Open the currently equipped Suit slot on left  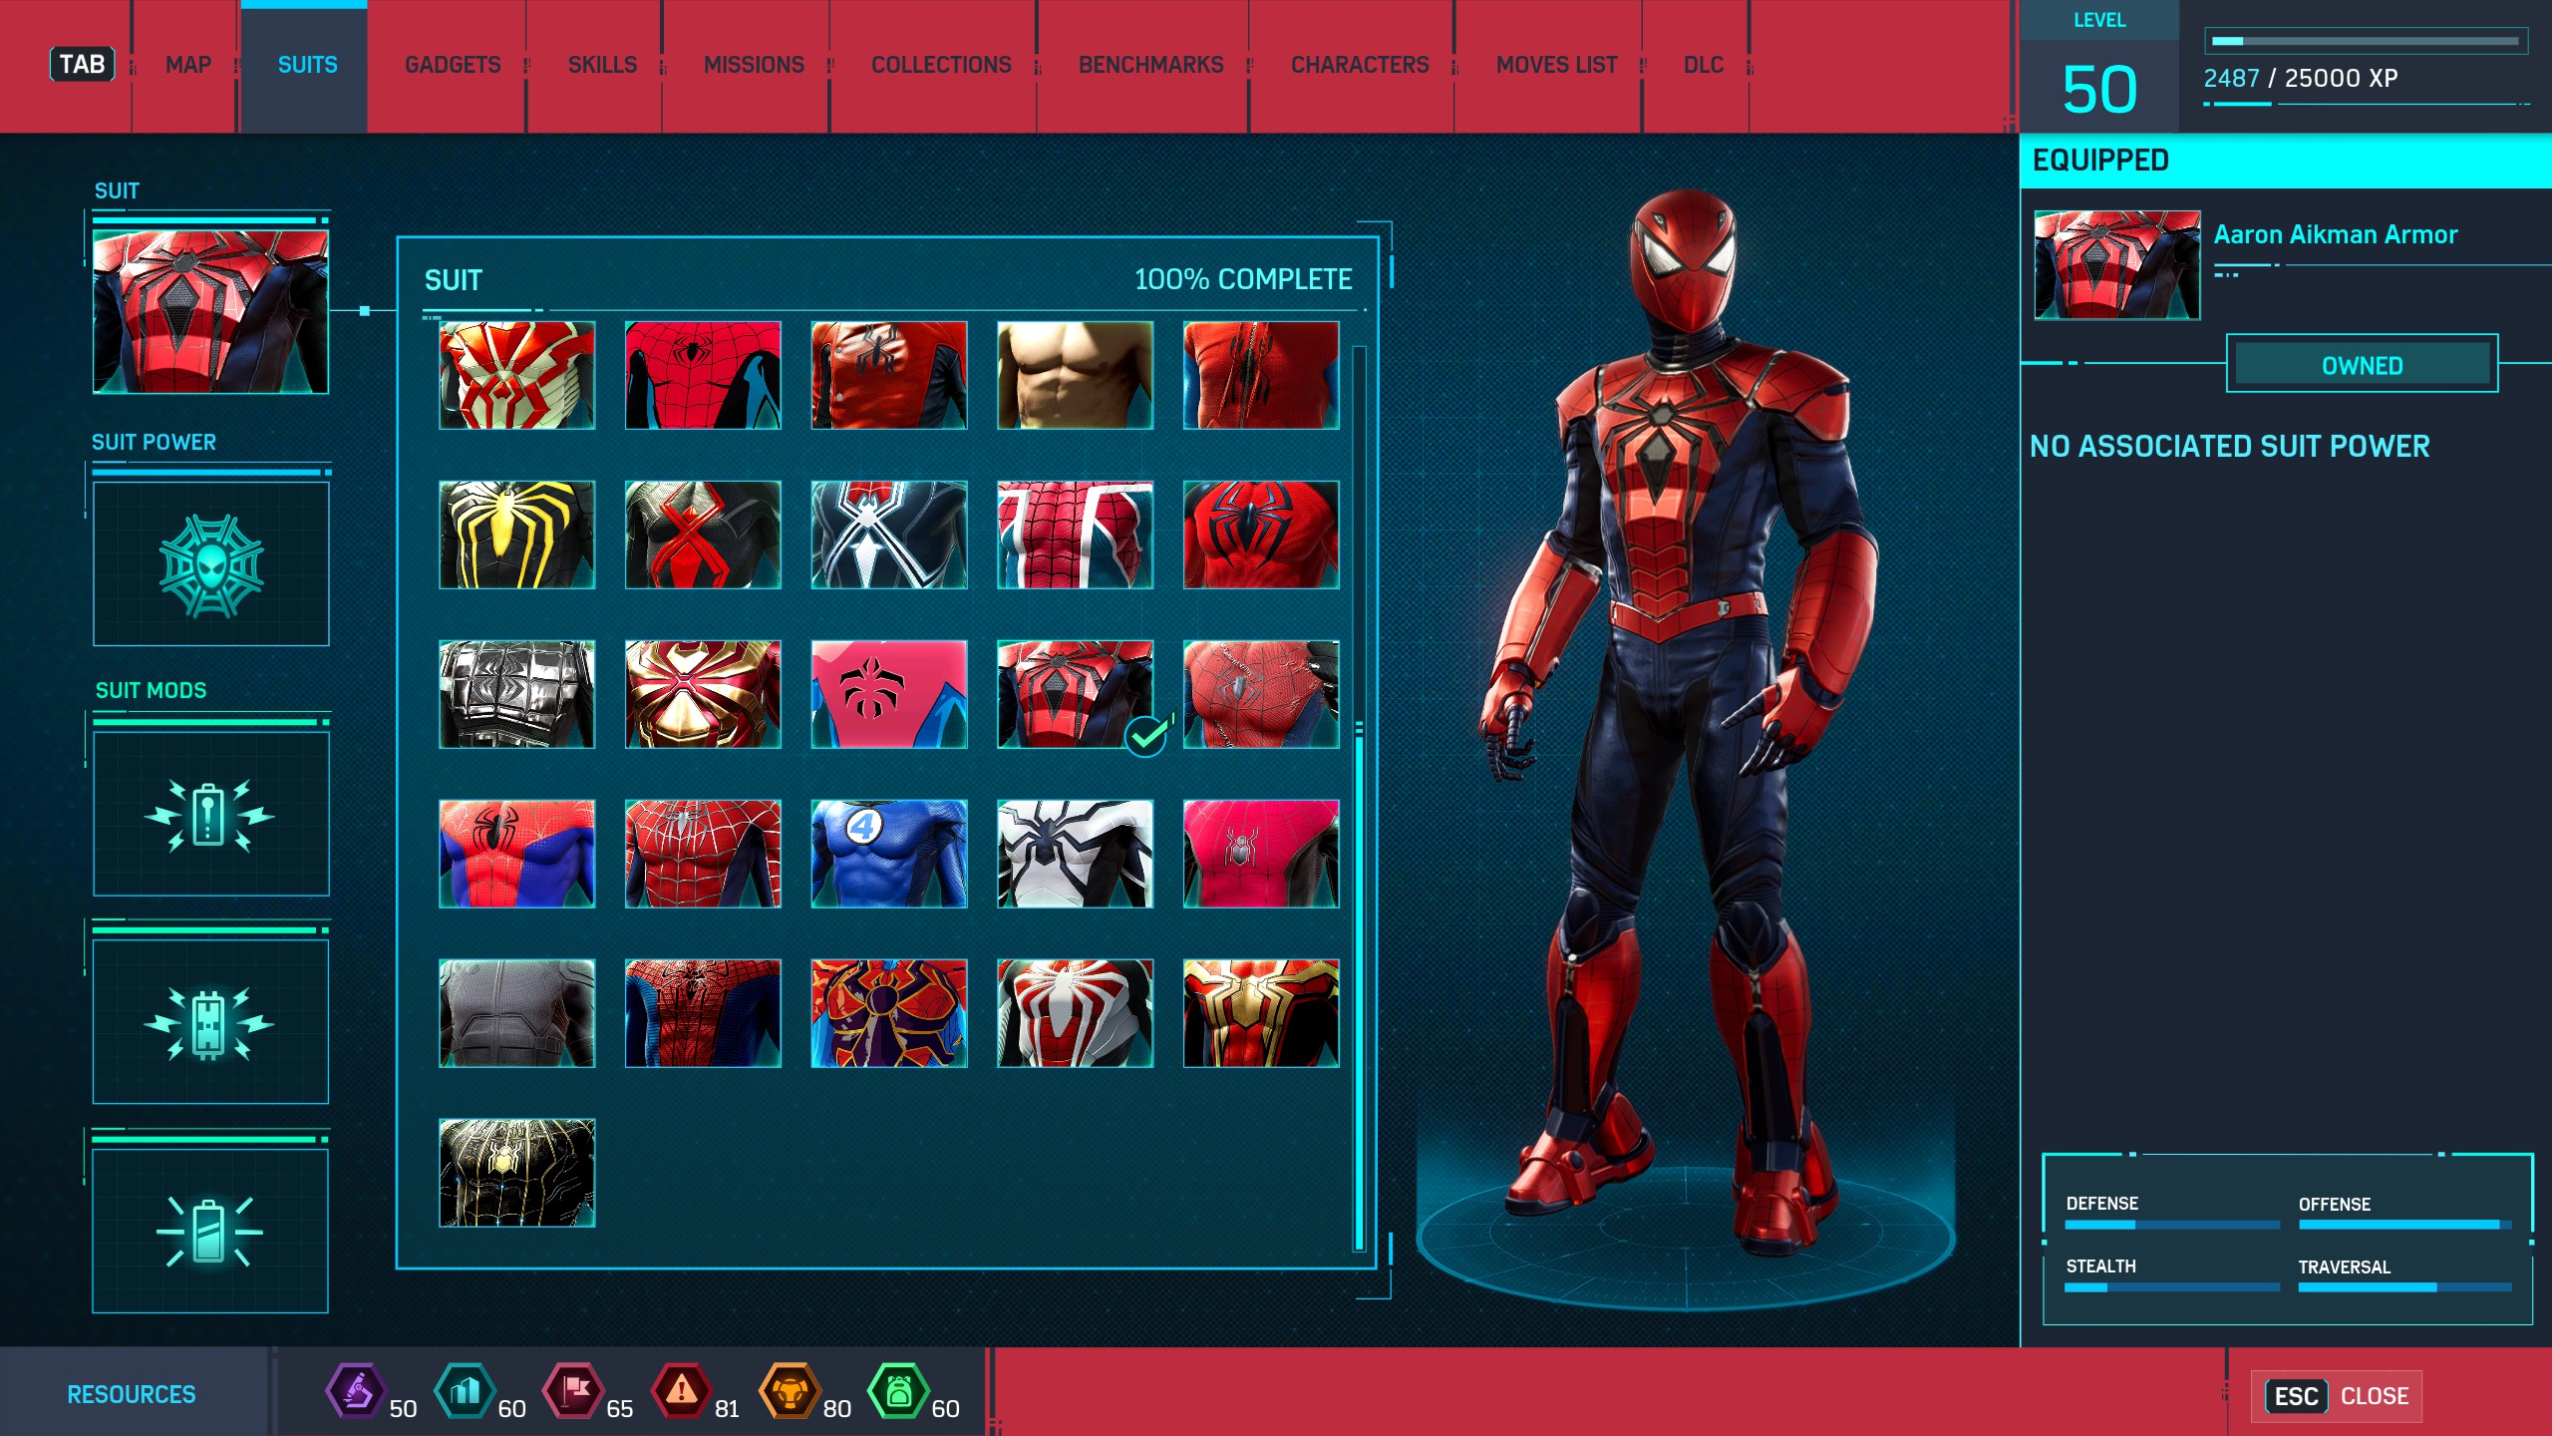coord(210,312)
